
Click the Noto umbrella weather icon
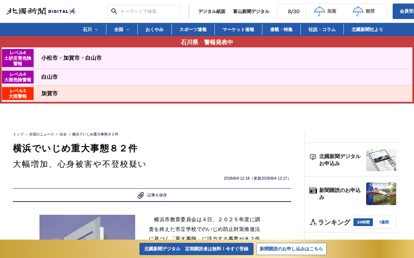pyautogui.click(x=358, y=11)
